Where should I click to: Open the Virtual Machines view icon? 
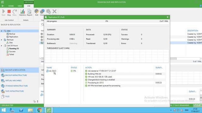click(3, 81)
